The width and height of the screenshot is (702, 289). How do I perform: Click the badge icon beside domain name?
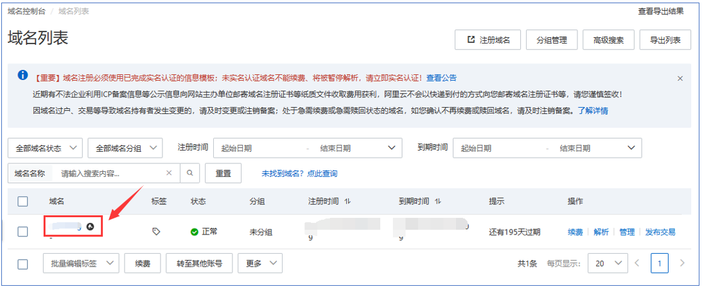(91, 227)
